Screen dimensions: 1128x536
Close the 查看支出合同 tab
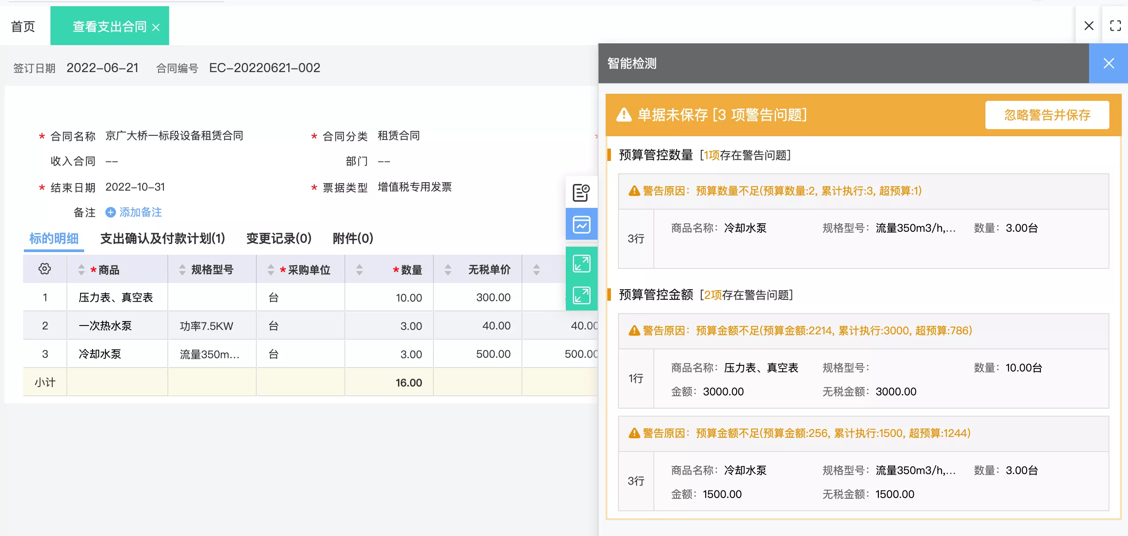pos(156,27)
